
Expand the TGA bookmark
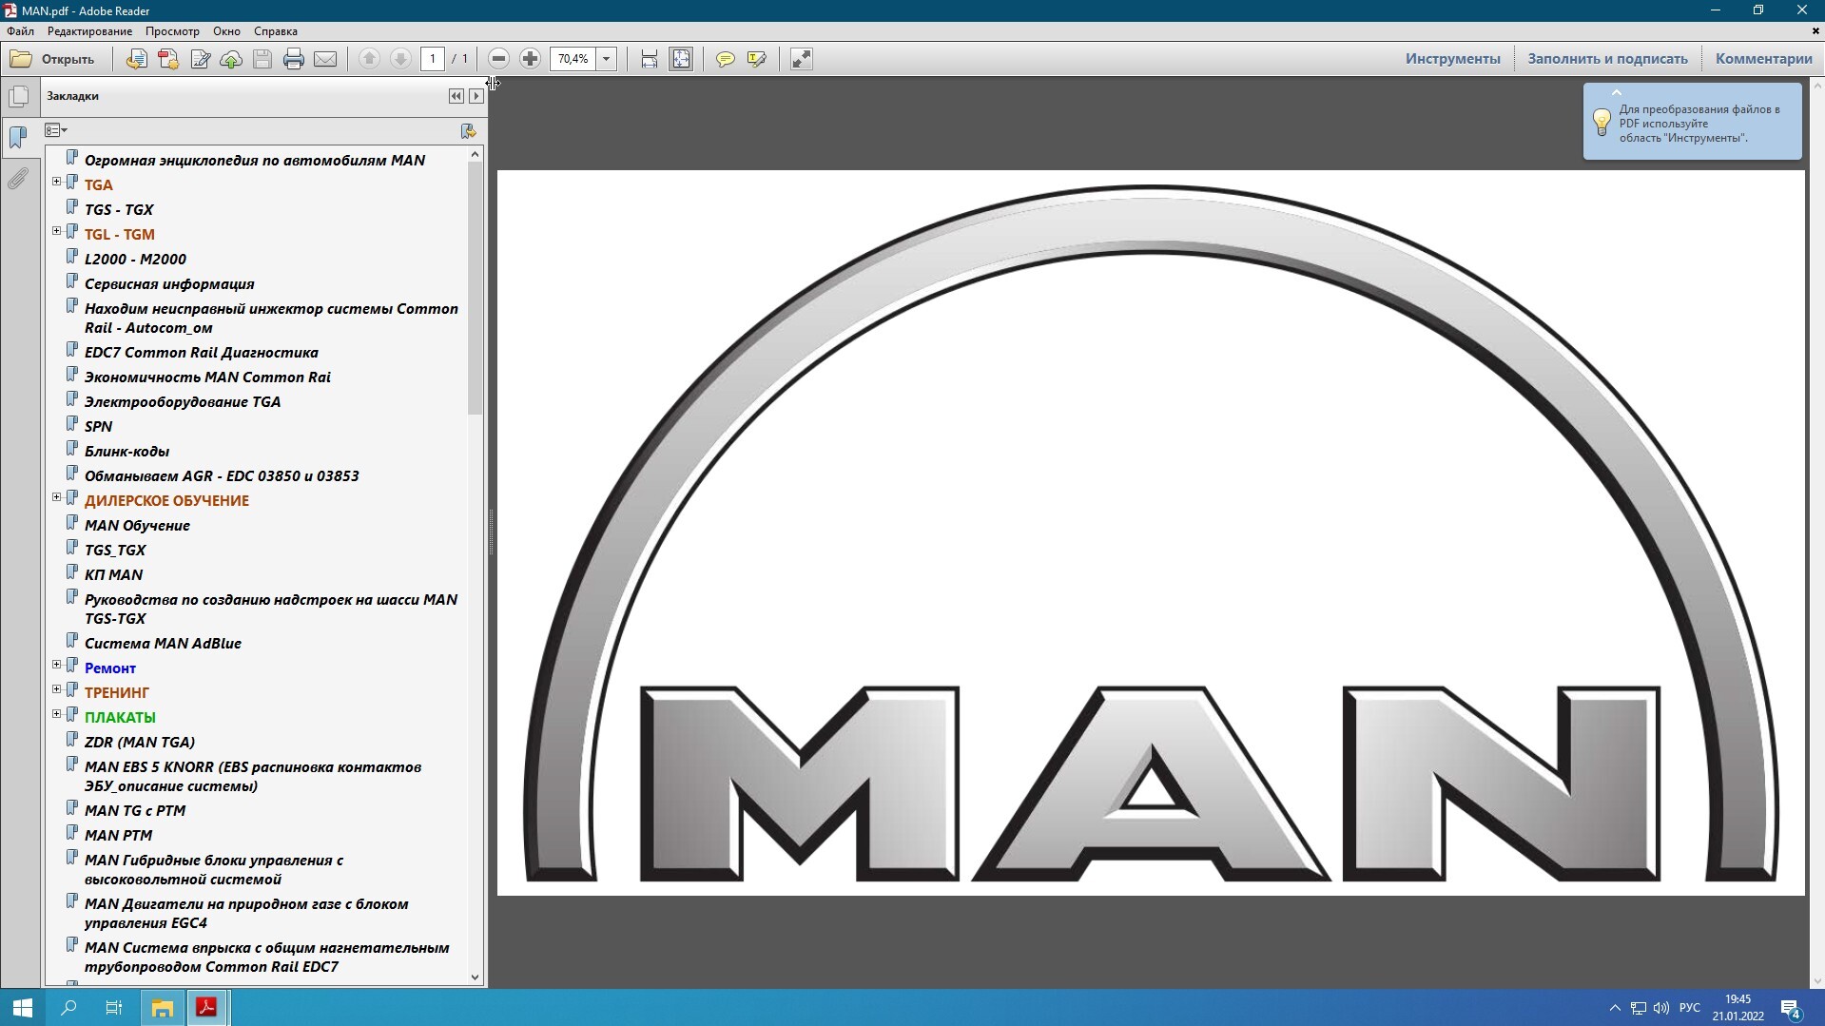56,181
